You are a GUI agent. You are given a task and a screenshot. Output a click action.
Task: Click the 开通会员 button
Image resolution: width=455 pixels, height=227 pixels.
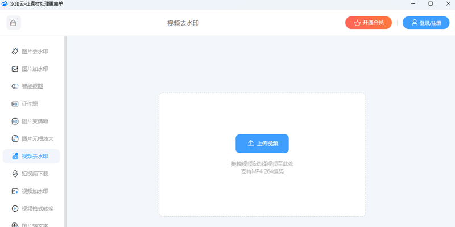point(369,23)
